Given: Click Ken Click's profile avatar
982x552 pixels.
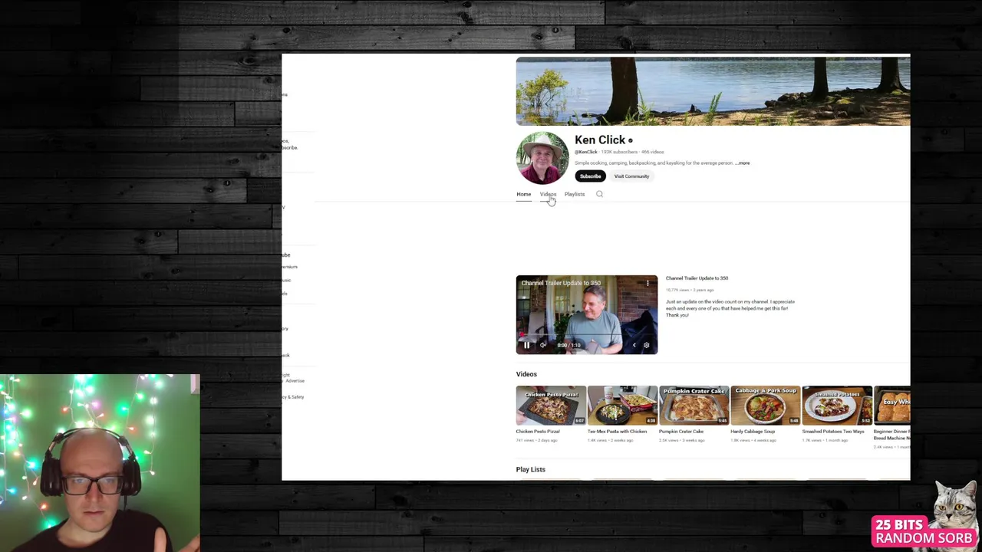Looking at the screenshot, I should click(x=542, y=158).
